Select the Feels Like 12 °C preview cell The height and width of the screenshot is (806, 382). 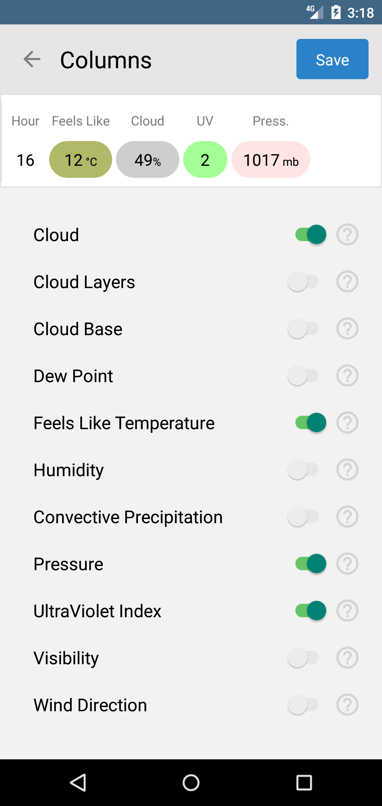click(81, 160)
